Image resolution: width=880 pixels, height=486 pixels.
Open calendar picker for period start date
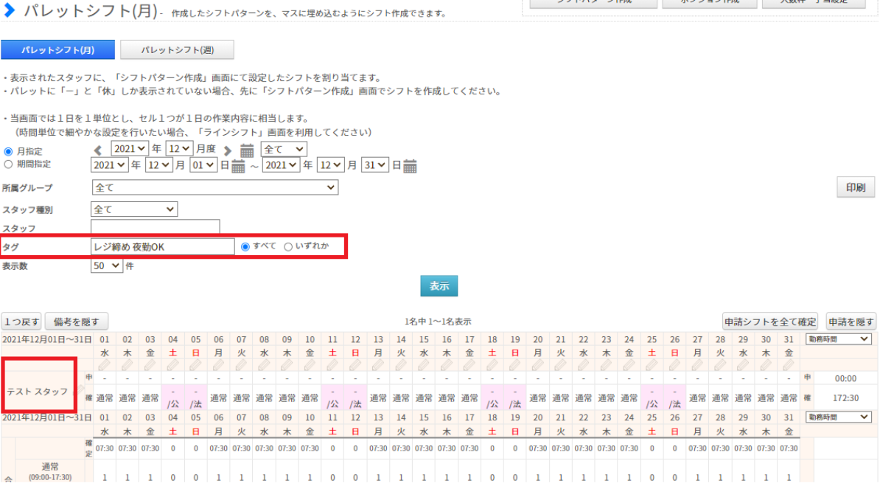click(238, 166)
